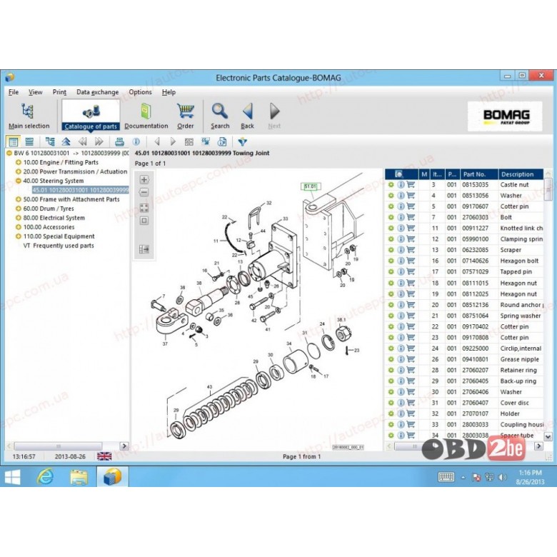
Task: Select the Tapped pin description cell
Action: pyautogui.click(x=516, y=272)
